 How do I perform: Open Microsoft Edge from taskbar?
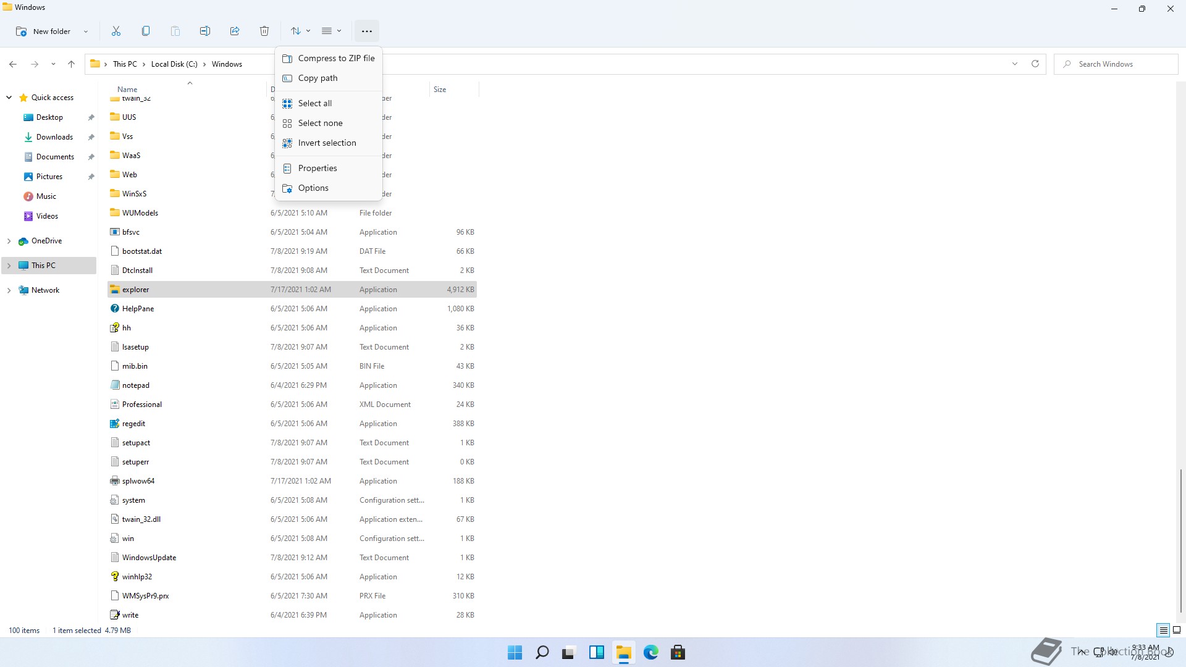(650, 652)
